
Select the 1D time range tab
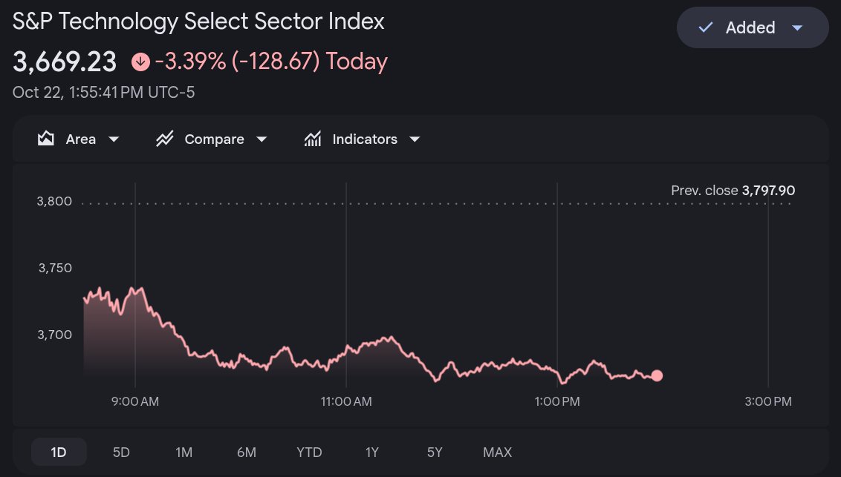tap(59, 452)
